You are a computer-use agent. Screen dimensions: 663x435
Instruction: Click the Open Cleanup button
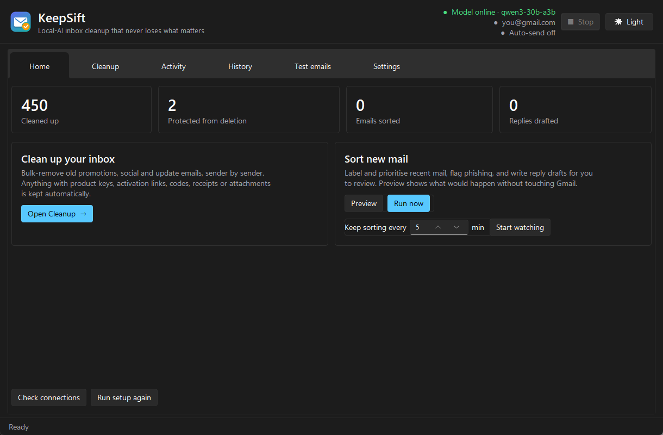pyautogui.click(x=57, y=214)
